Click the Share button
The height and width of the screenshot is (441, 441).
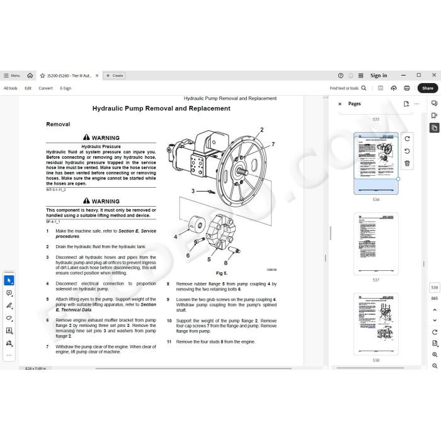pos(428,88)
